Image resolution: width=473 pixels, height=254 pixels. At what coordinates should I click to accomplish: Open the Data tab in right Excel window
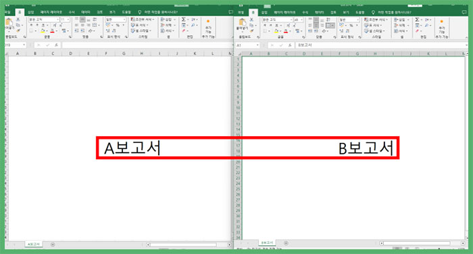(x=319, y=12)
